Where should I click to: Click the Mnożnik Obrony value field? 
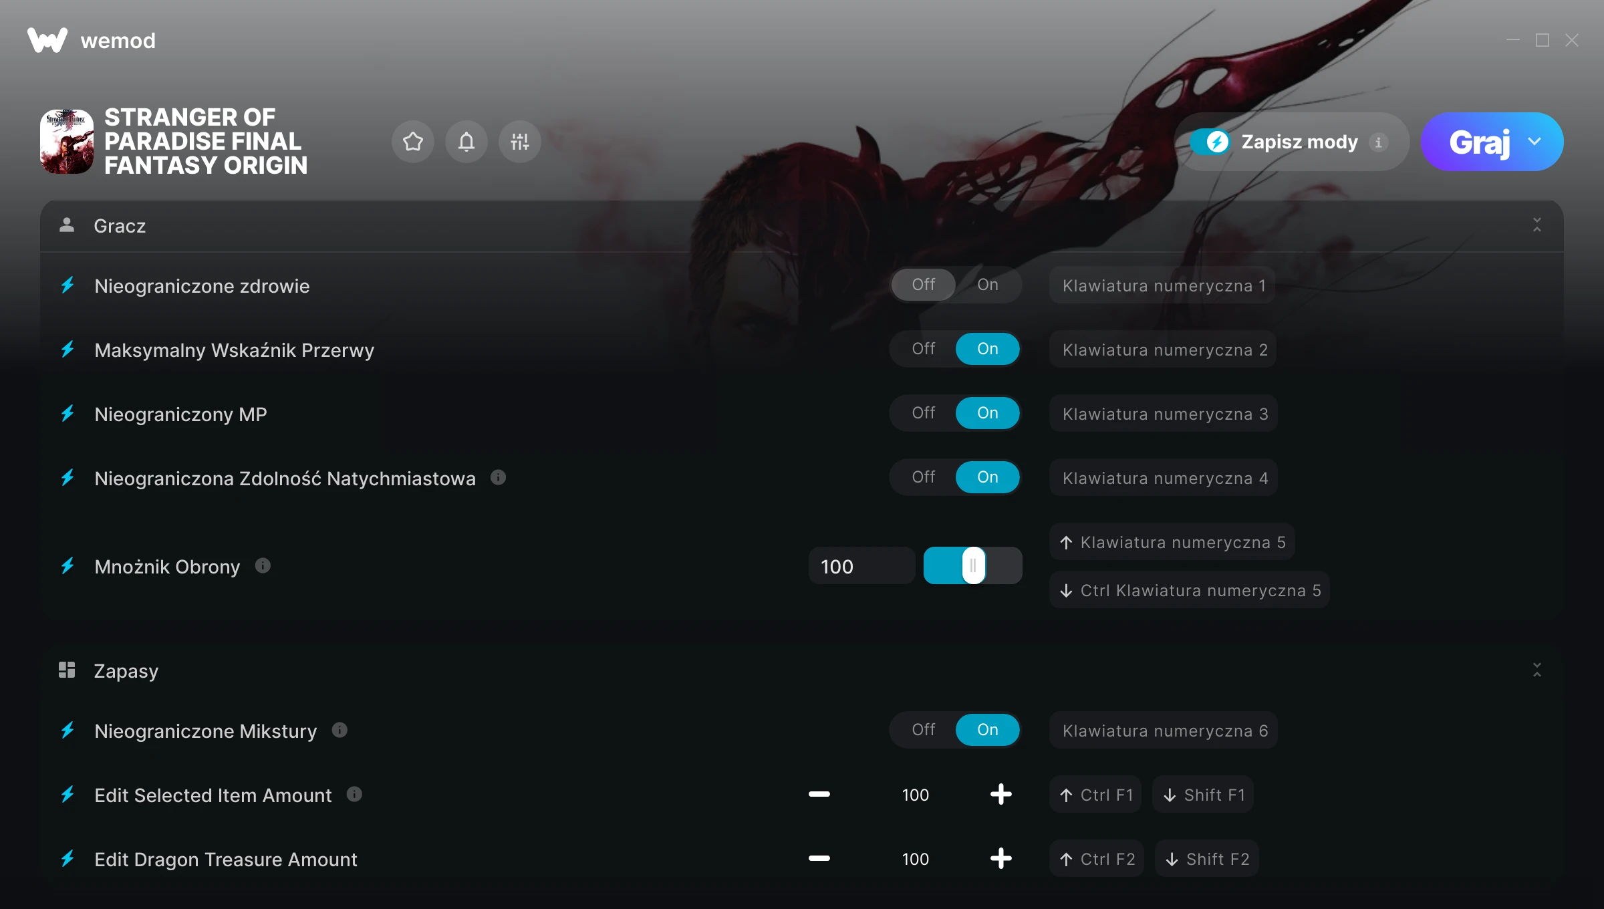(862, 566)
